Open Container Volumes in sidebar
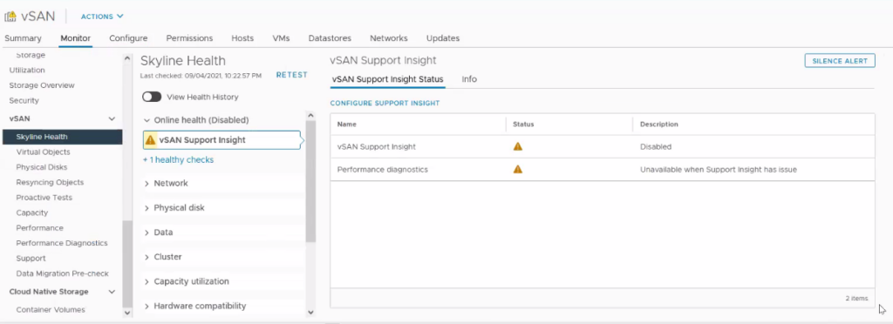The height and width of the screenshot is (324, 893). click(51, 310)
